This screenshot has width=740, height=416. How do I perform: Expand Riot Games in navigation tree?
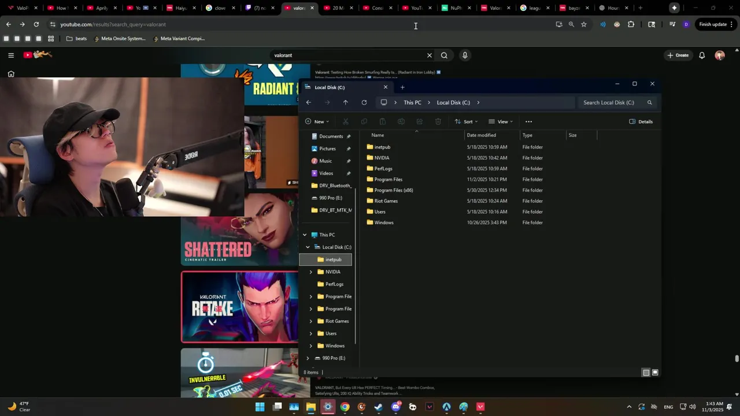point(311,321)
